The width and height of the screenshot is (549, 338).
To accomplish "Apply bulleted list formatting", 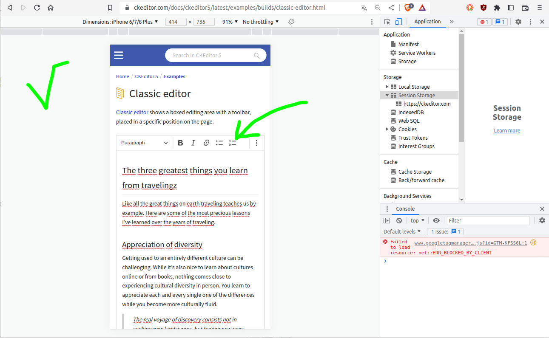I will click(x=219, y=143).
